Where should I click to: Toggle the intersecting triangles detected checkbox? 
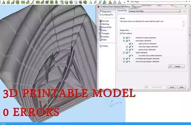(124, 62)
